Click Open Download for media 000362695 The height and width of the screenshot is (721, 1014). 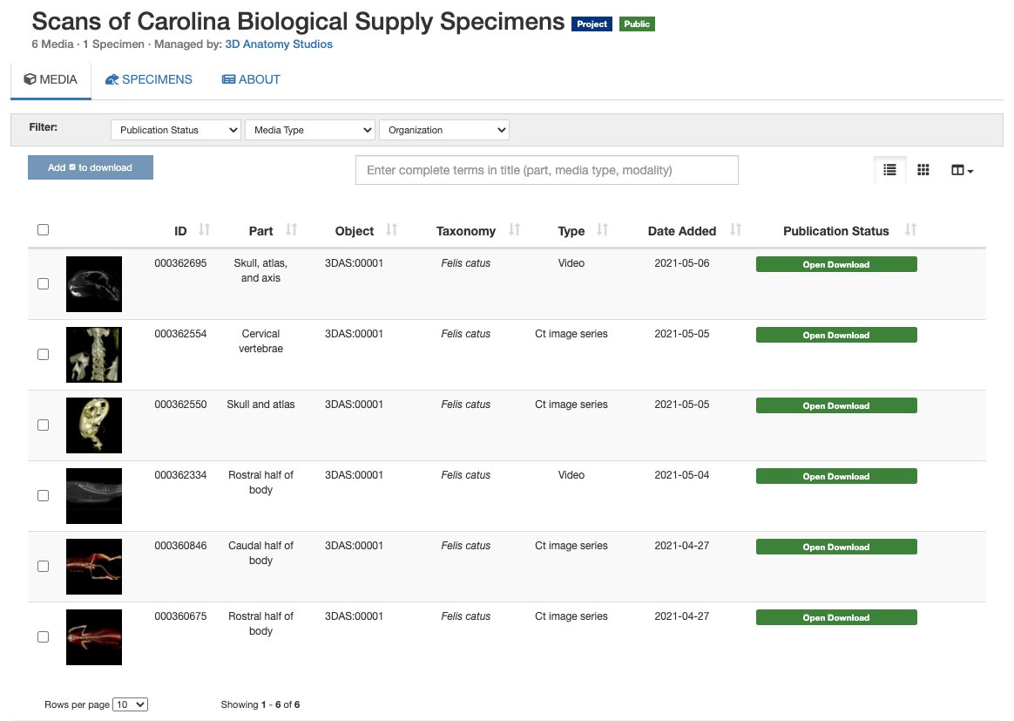(836, 264)
